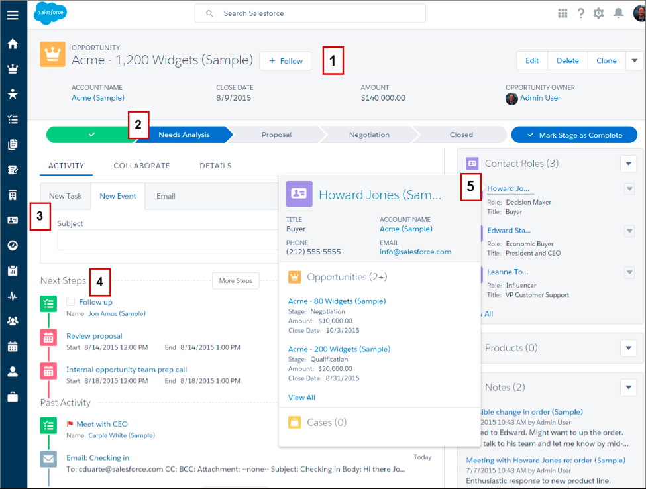This screenshot has height=489, width=646.
Task: Open Acme (Sample) under Account Name header
Action: pyautogui.click(x=98, y=98)
